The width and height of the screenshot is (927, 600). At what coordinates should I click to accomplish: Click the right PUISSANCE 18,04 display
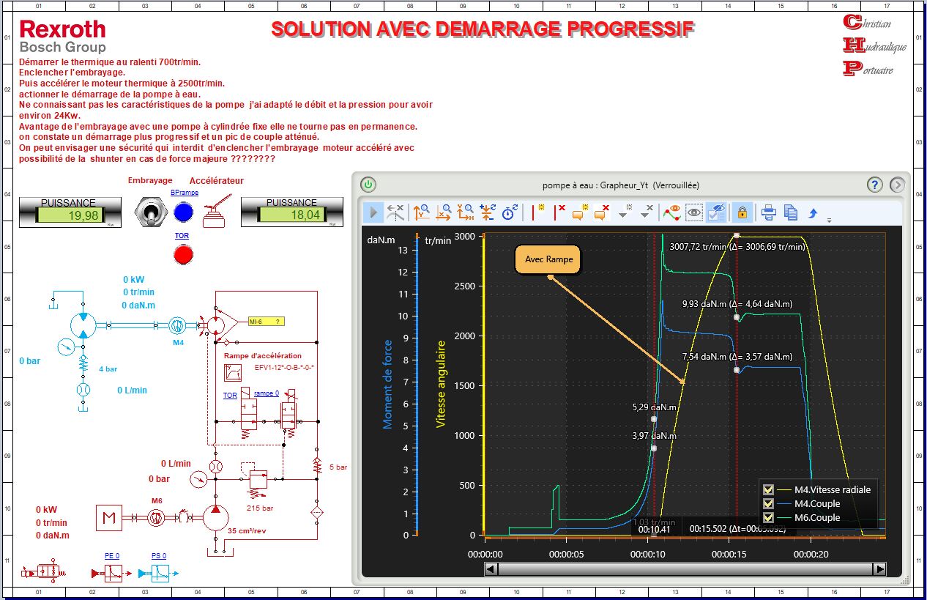pos(292,212)
